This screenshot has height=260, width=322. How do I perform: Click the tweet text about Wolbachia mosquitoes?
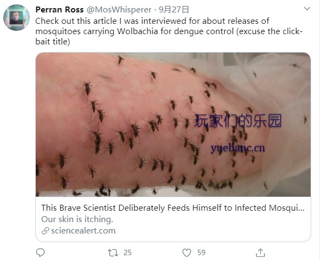(169, 31)
